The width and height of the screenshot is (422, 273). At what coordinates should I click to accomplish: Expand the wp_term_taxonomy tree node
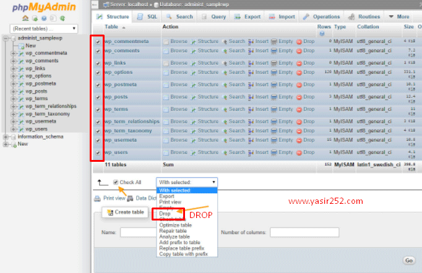click(13, 114)
